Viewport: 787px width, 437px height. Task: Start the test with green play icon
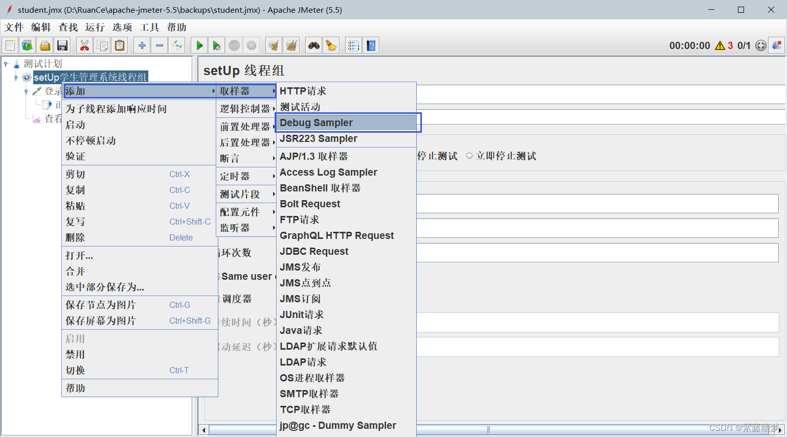coord(199,45)
